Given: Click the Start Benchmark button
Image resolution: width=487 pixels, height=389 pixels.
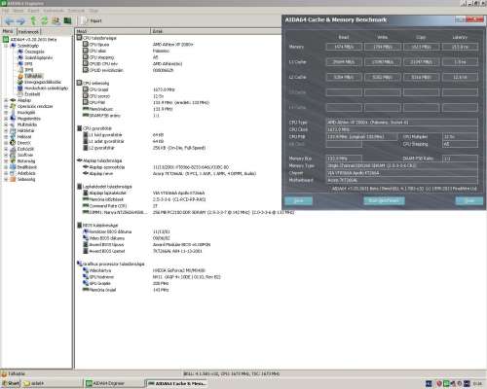Looking at the screenshot, I should click(x=384, y=201).
